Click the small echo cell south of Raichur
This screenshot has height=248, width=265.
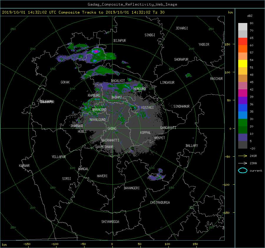(188, 75)
